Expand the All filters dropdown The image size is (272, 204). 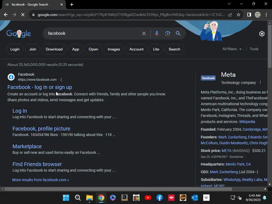(232, 49)
